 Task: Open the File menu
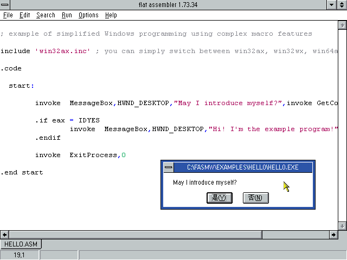(x=8, y=15)
